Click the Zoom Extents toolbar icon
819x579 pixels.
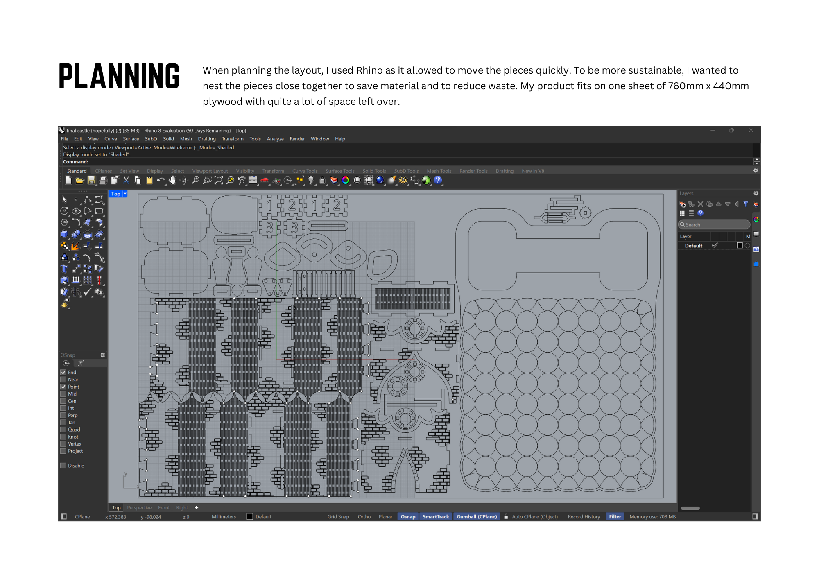tap(219, 181)
